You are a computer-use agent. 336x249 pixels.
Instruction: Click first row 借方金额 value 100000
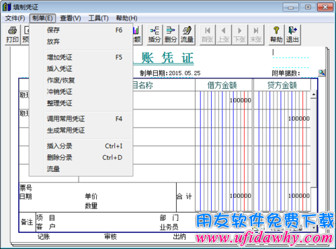[x=241, y=100]
